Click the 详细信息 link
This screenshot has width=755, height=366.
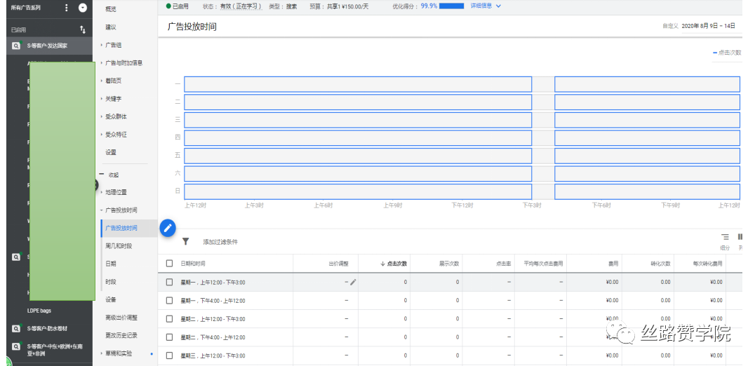[481, 6]
